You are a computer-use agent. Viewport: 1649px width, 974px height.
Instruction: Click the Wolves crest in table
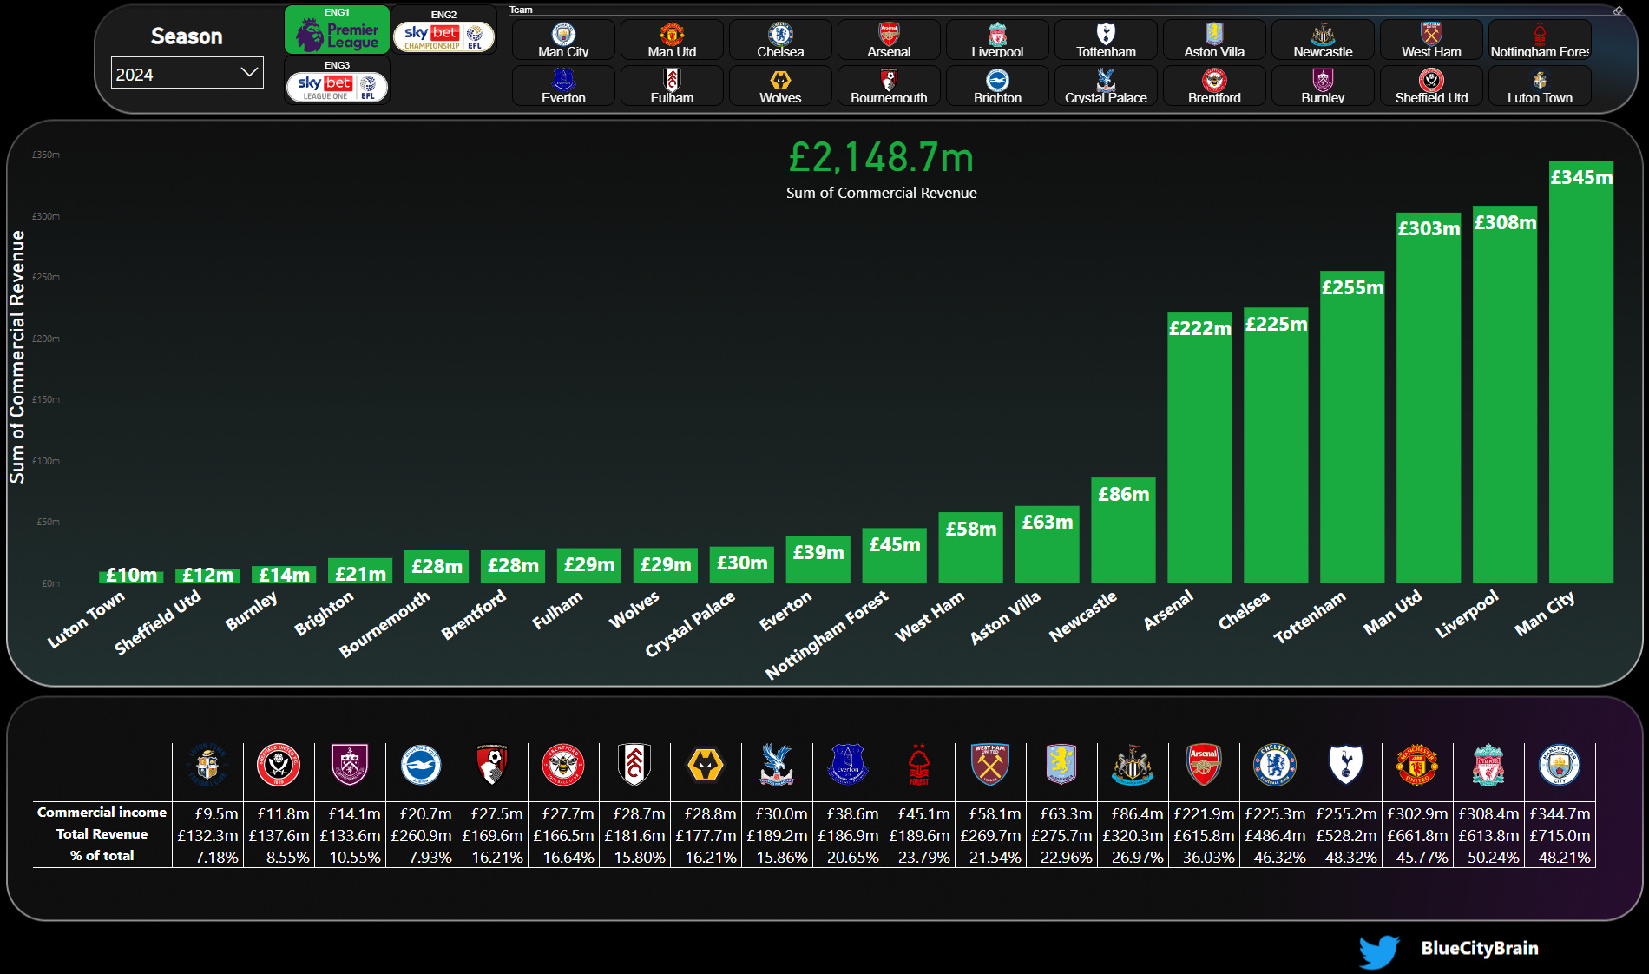(x=706, y=765)
